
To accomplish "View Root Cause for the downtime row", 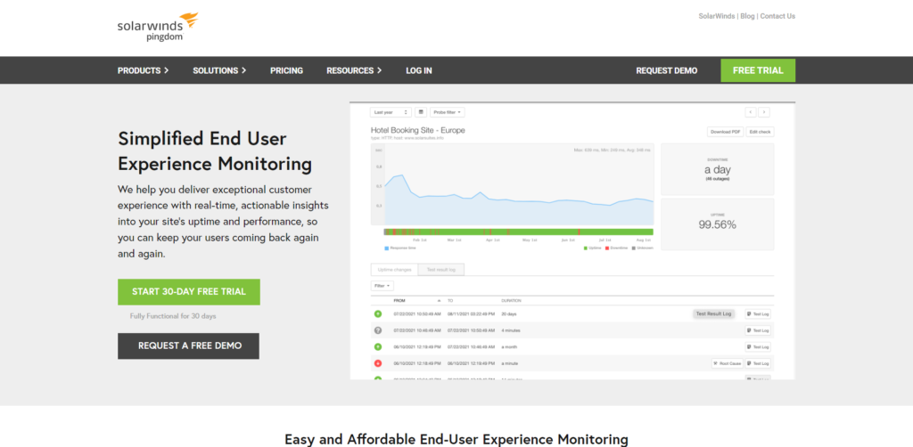I will [x=728, y=363].
